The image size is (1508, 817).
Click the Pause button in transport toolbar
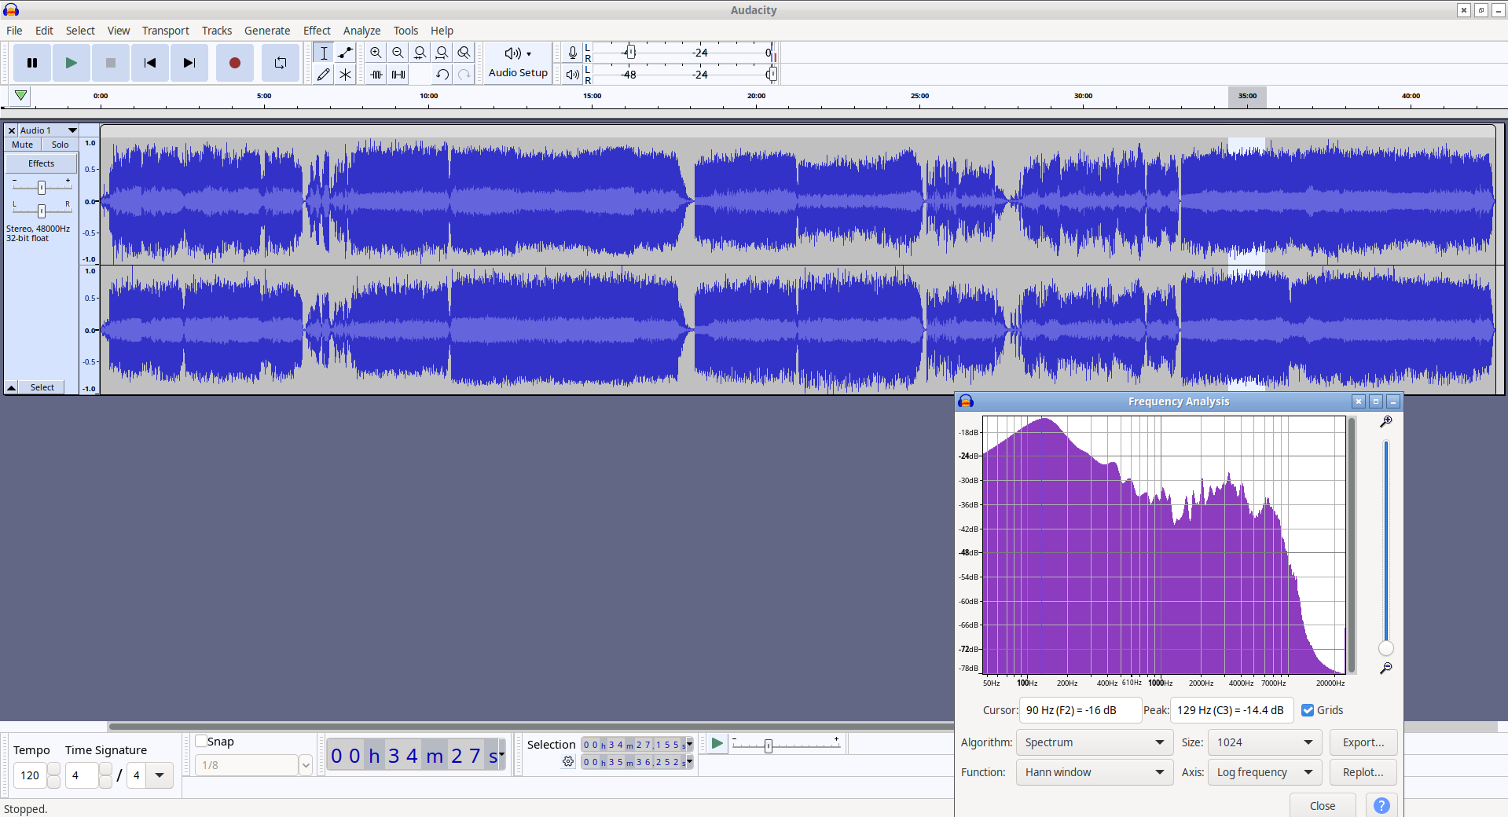(x=32, y=63)
